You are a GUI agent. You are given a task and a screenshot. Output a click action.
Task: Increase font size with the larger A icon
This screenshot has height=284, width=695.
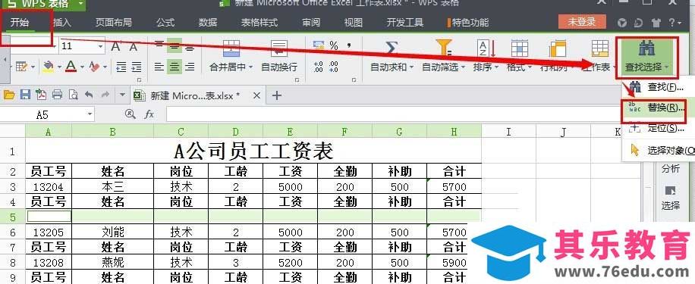116,46
